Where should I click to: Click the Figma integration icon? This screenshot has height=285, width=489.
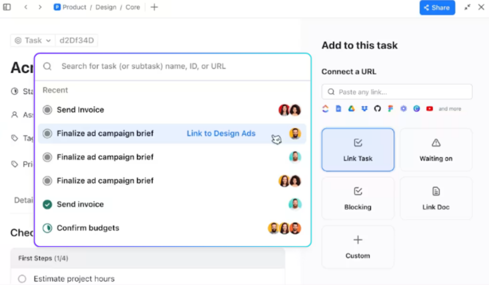390,109
